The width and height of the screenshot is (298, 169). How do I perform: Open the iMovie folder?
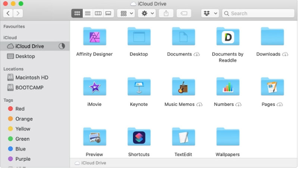pos(94,87)
